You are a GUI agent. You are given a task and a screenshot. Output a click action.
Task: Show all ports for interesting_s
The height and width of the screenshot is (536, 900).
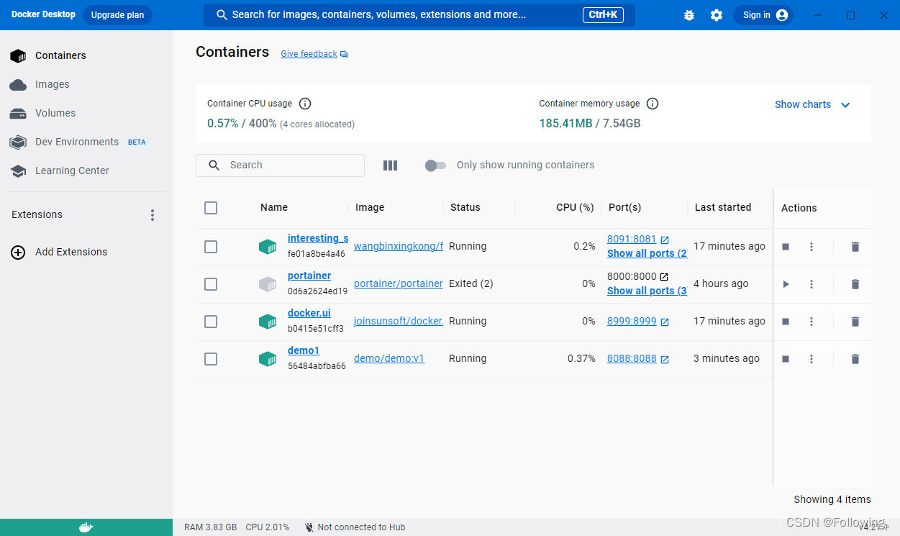tap(647, 254)
